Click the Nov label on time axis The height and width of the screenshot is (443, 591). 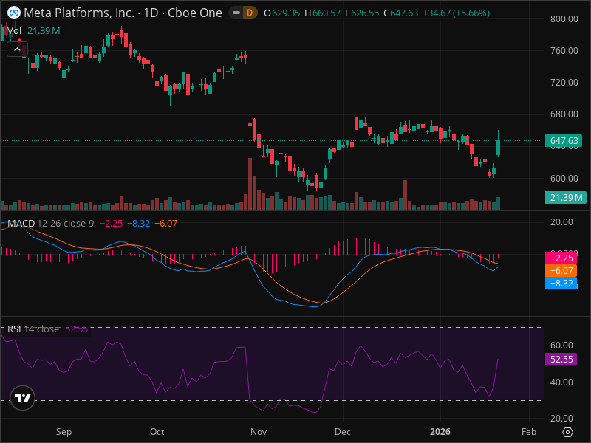259,432
